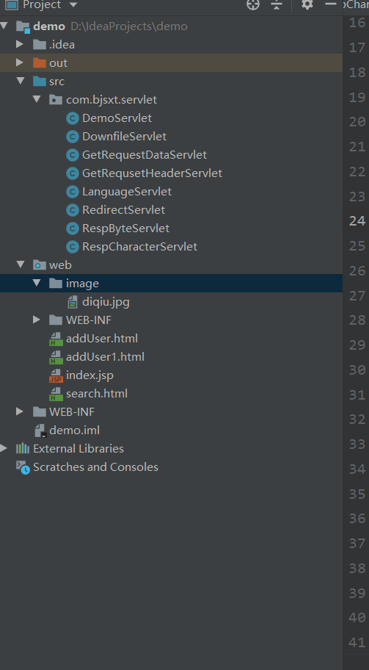The width and height of the screenshot is (369, 670).
Task: Select GetRequestDataServlet class
Action: 145,155
